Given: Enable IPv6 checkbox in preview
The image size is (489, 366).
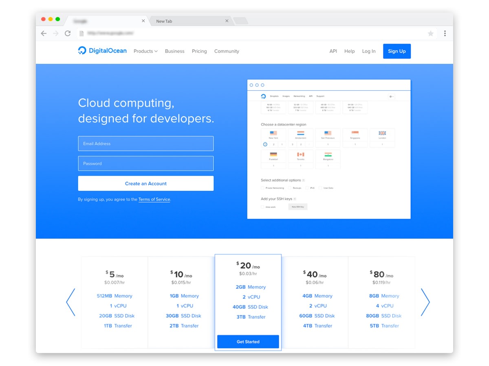Looking at the screenshot, I should click(x=307, y=188).
